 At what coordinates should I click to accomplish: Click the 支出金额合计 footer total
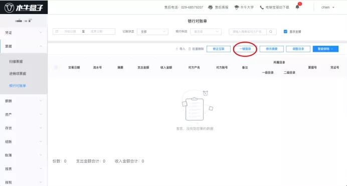tap(91, 161)
